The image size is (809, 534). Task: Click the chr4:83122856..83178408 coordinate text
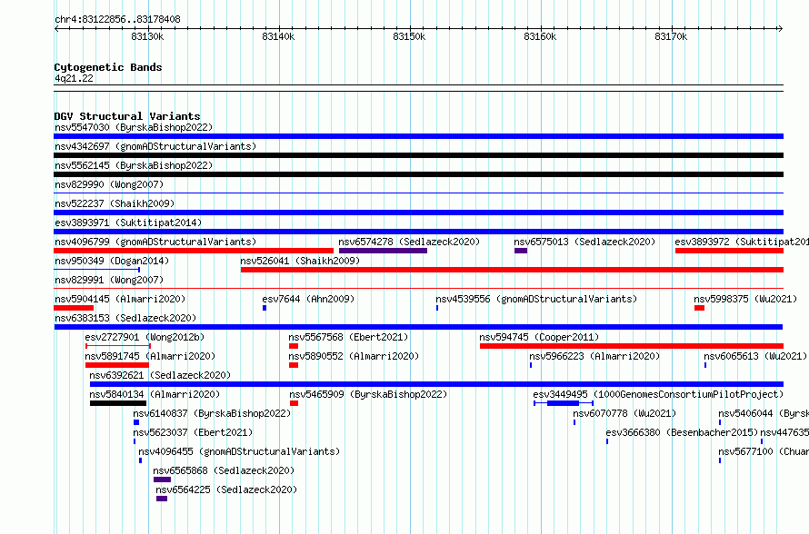[x=117, y=20]
